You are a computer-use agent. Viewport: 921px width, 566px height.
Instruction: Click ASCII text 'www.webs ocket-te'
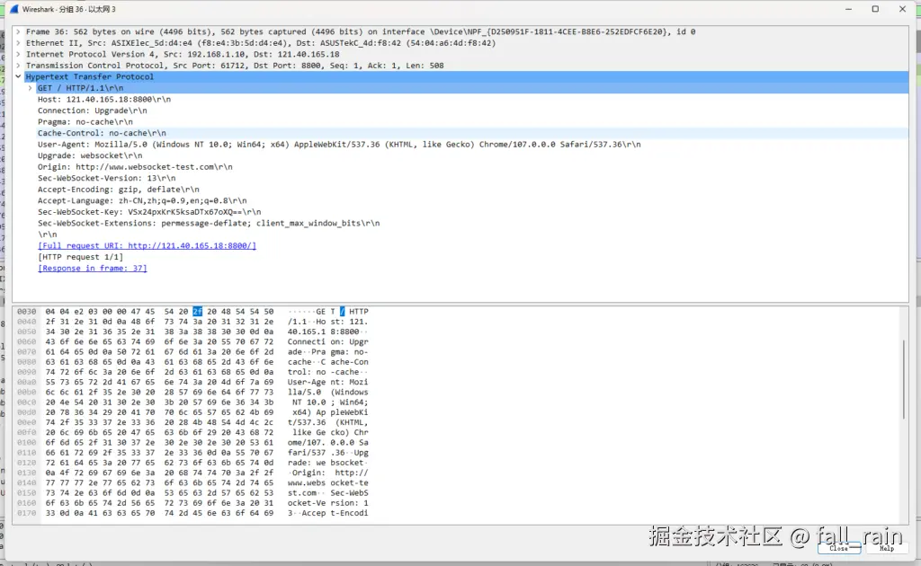327,482
